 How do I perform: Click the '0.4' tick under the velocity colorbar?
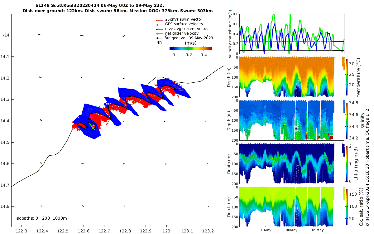[x=204, y=55]
